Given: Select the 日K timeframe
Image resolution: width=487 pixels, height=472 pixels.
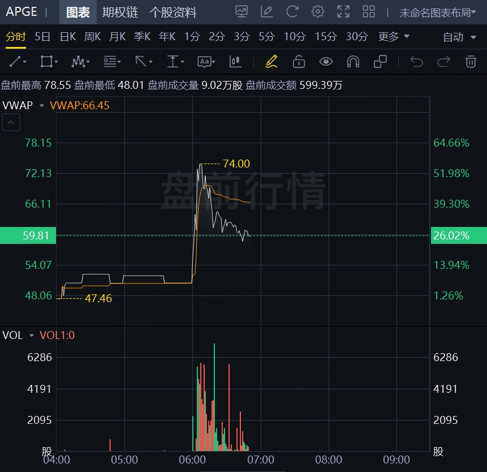Looking at the screenshot, I should pos(68,37).
